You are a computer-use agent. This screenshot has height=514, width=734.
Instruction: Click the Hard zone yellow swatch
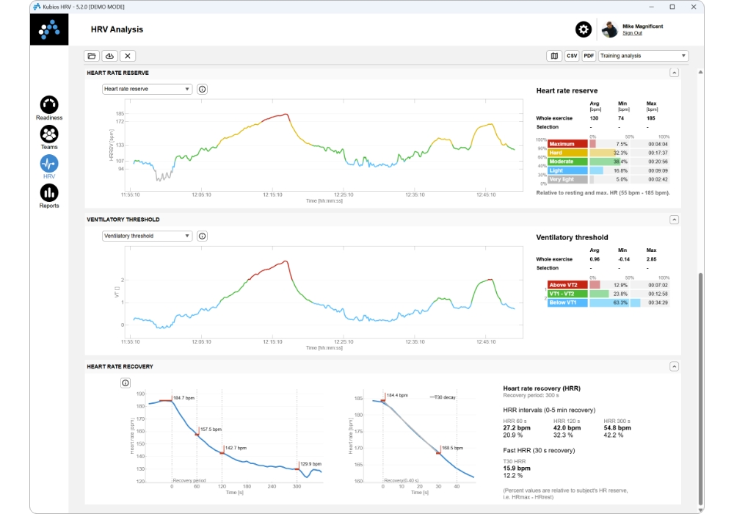(x=567, y=153)
